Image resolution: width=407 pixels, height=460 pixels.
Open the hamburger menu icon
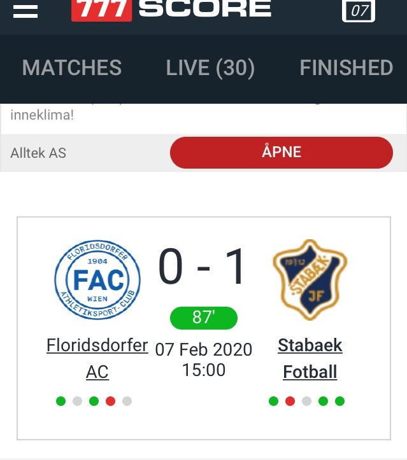[25, 11]
